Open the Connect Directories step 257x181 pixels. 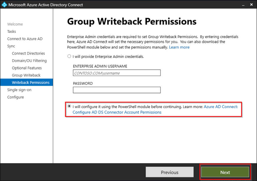coord(28,53)
